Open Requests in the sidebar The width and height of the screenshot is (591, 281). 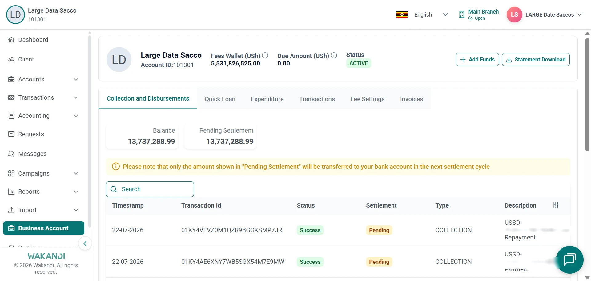(31, 134)
